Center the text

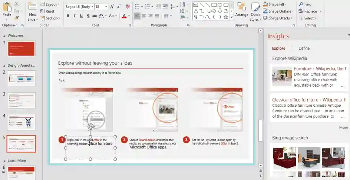point(144,16)
